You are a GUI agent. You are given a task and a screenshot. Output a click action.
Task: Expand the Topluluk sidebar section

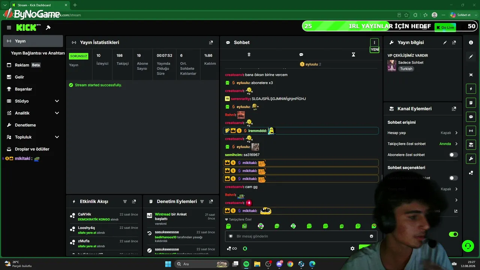pos(57,137)
